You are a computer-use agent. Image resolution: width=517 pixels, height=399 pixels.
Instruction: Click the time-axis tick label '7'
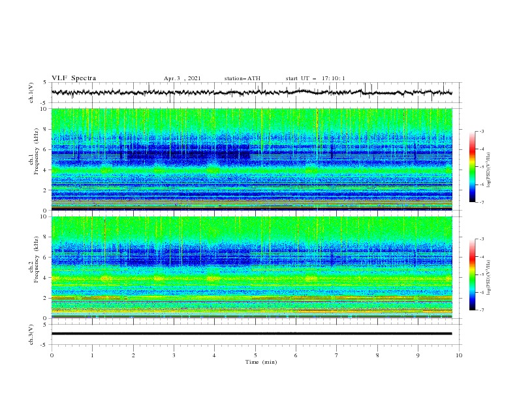[337, 355]
